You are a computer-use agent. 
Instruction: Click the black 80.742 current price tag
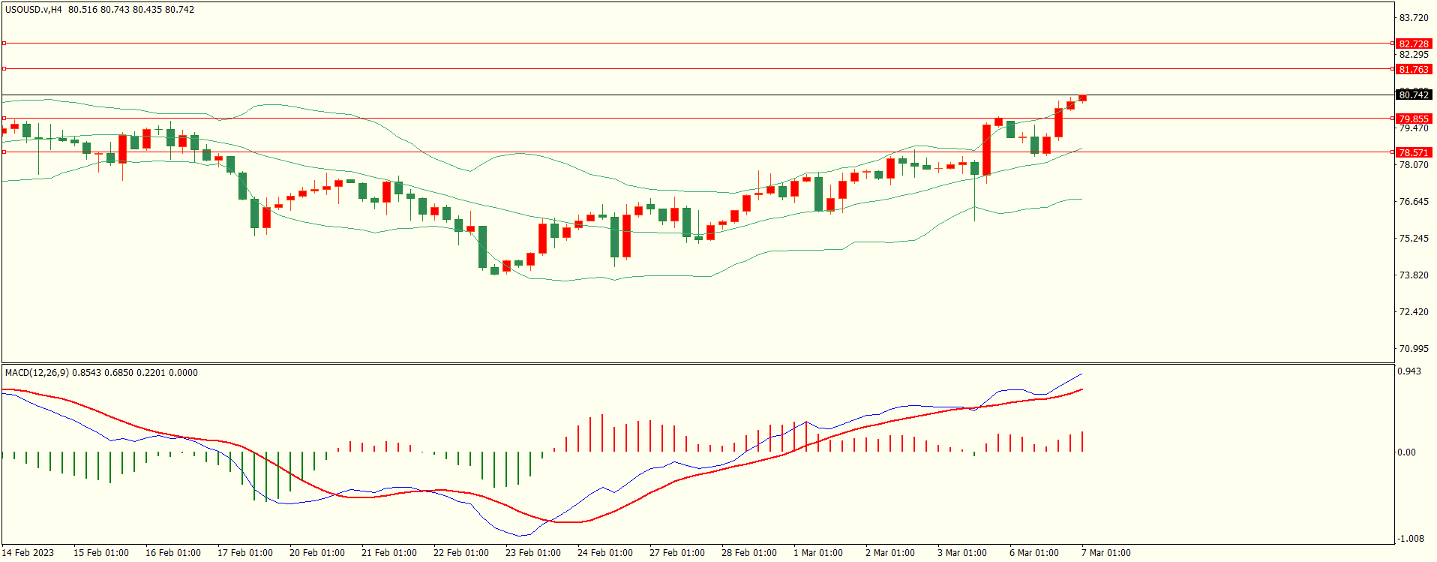coord(1414,95)
